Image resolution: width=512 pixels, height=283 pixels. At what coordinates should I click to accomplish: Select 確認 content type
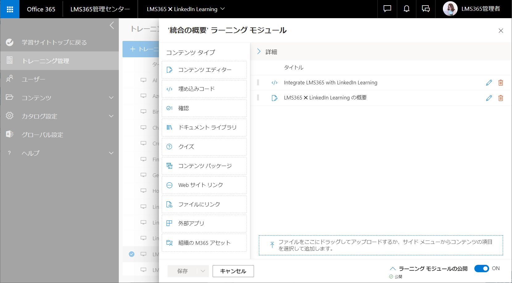204,108
